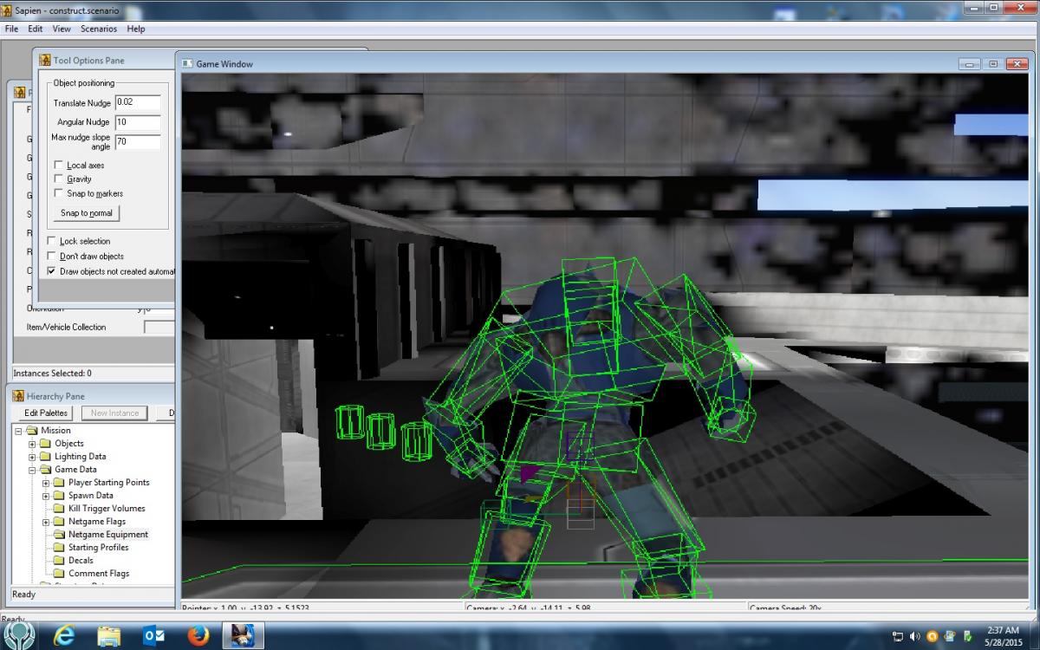Screen dimensions: 1040x650
Task: Toggle the Gravity checkbox
Action: click(x=59, y=179)
